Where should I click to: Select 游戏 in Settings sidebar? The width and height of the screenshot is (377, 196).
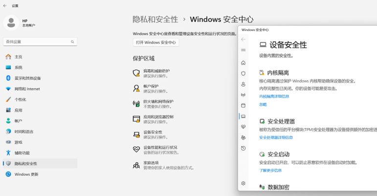(40, 142)
